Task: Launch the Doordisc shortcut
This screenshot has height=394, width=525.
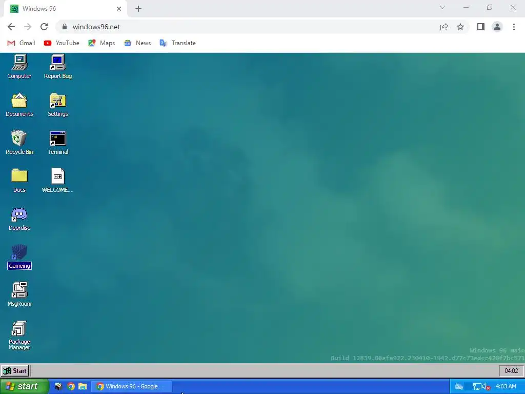Action: [19, 219]
